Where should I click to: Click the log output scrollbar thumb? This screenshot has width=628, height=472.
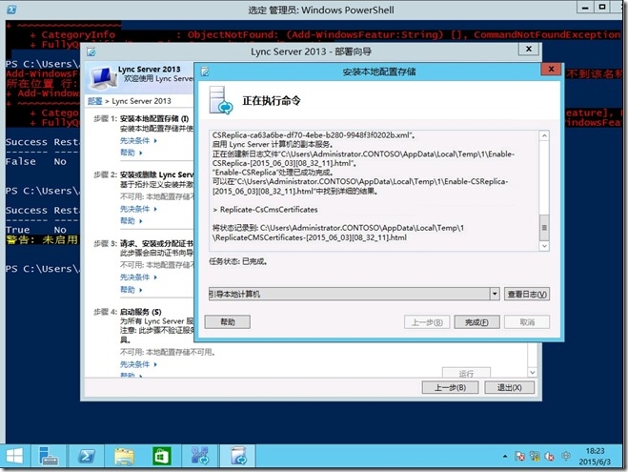[544, 227]
